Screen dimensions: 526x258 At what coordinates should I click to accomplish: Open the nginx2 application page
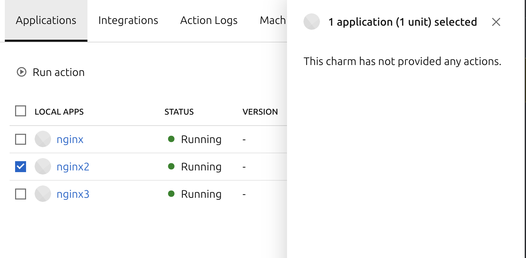(73, 167)
